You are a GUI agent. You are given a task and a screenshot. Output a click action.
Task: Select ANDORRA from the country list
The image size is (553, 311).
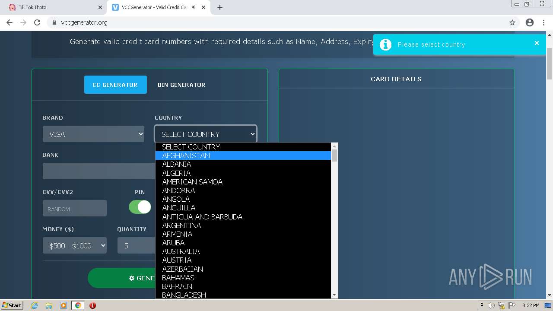point(243,190)
